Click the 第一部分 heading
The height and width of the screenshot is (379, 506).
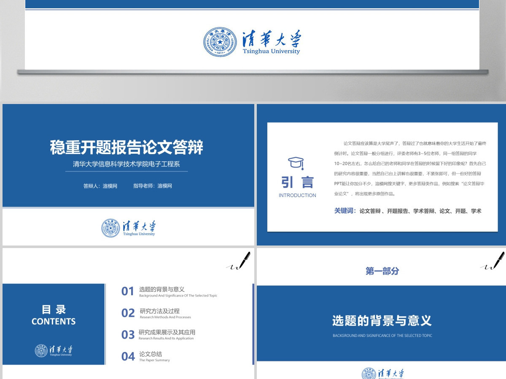(x=382, y=271)
